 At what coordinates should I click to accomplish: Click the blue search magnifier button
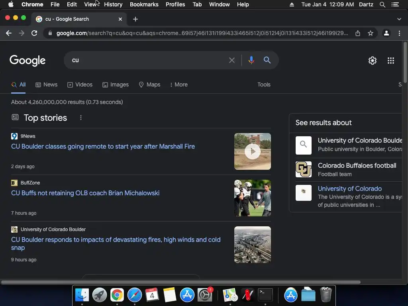pos(267,60)
